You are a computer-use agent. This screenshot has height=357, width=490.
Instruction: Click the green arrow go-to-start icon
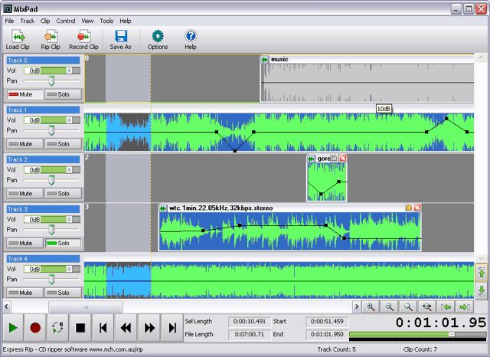(446, 307)
